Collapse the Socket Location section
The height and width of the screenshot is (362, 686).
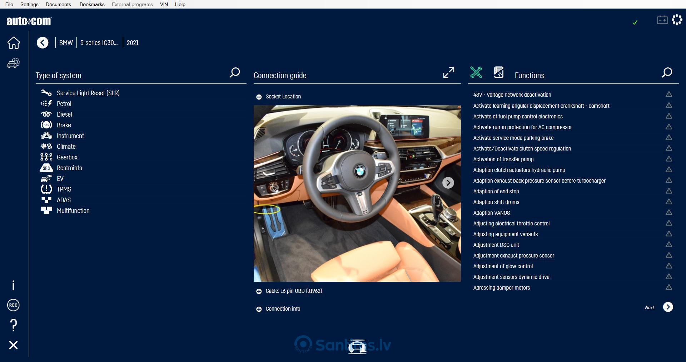pos(259,97)
